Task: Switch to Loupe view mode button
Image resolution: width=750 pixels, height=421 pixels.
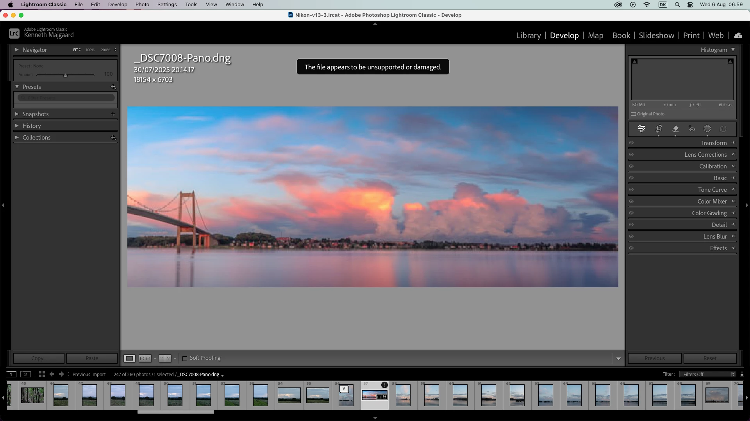Action: 129,358
